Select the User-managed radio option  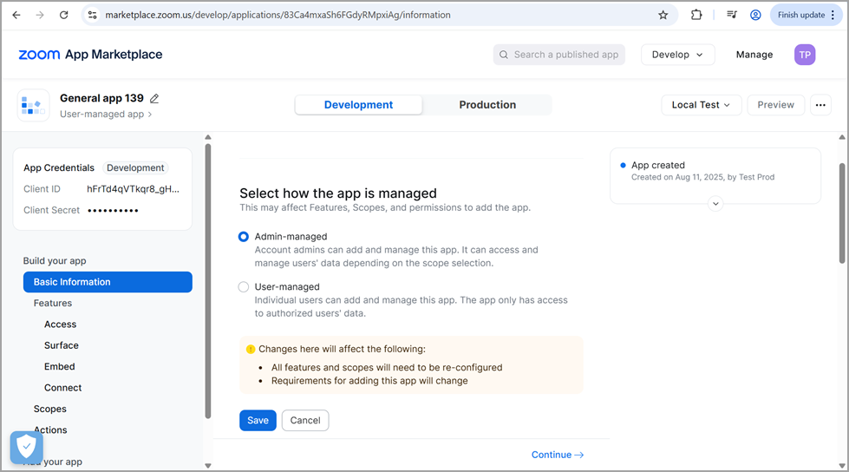click(244, 287)
